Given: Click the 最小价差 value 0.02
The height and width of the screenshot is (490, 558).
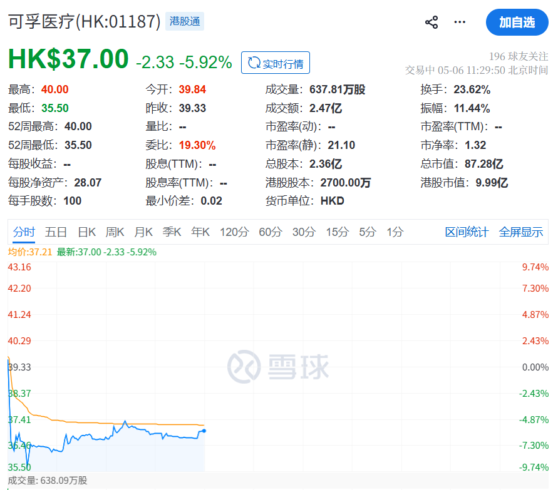Looking at the screenshot, I should [211, 200].
